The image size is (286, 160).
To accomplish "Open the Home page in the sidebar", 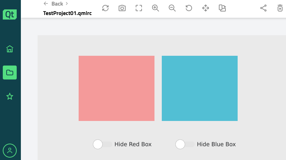I will point(10,49).
